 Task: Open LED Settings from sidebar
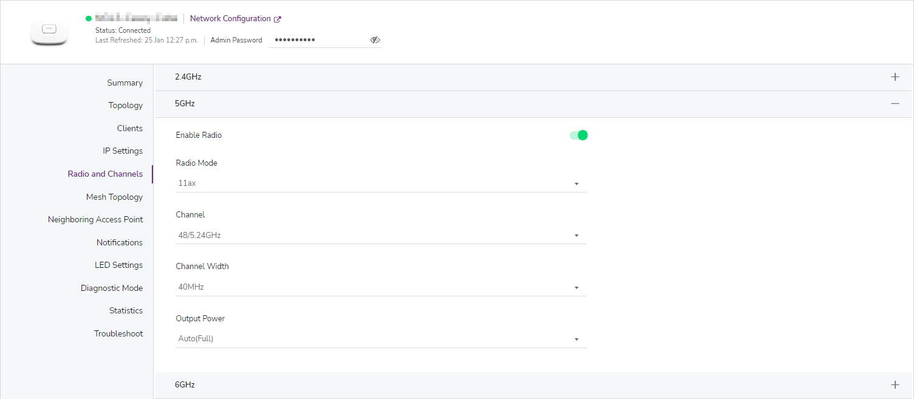coord(118,265)
